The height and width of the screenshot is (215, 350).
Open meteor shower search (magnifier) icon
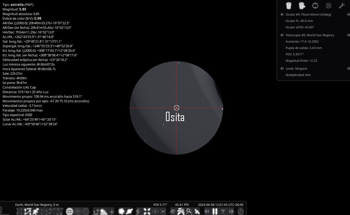pos(189,211)
